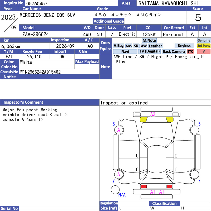The image size is (211, 211).
Task: Click the 4WD drive value
Action: point(87,35)
